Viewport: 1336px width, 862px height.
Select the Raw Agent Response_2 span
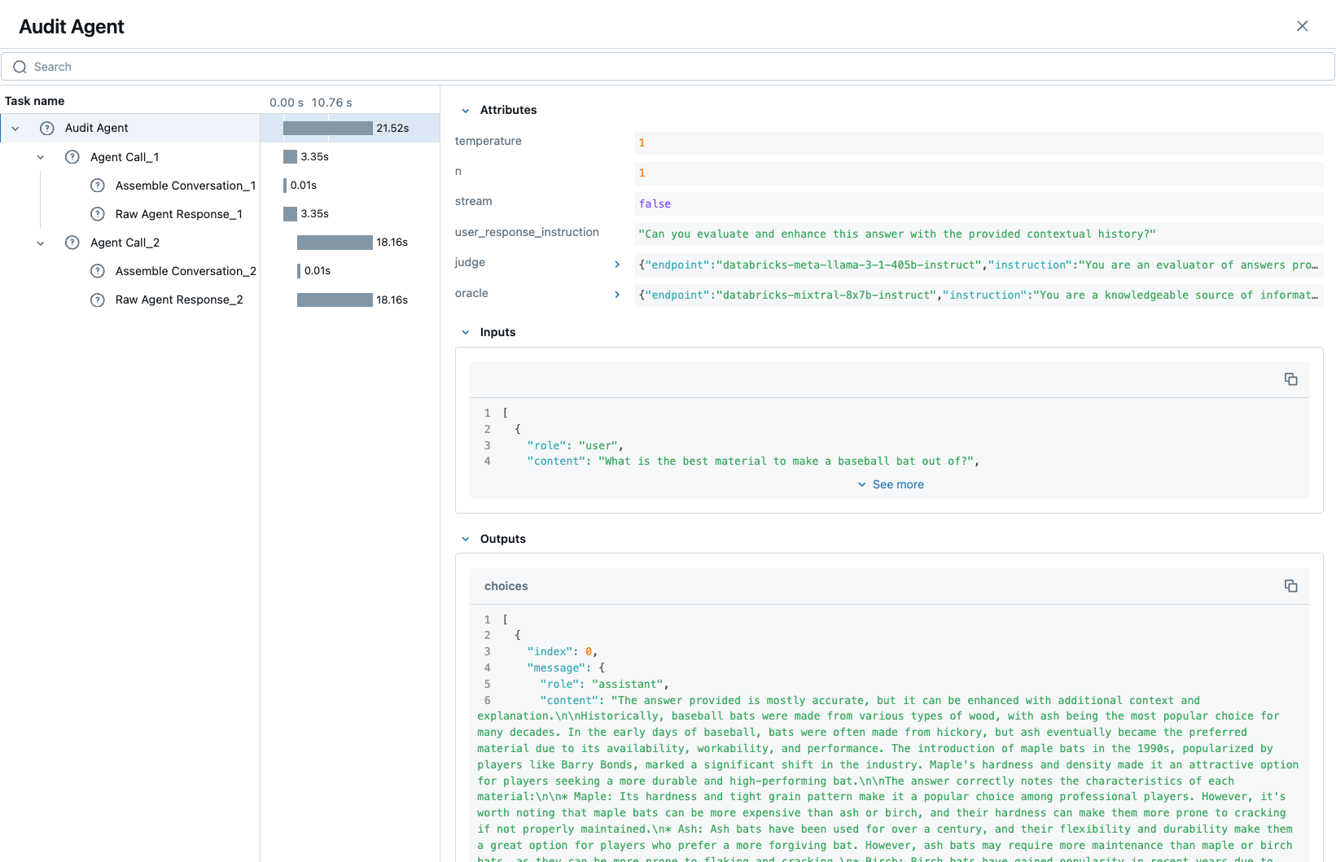tap(178, 300)
